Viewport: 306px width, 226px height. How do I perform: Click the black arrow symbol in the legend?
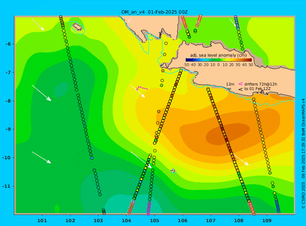click(x=241, y=89)
